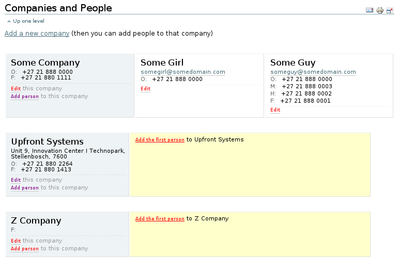The image size is (399, 271).
Task: Add the first person to Upfront Systems
Action: coord(160,140)
